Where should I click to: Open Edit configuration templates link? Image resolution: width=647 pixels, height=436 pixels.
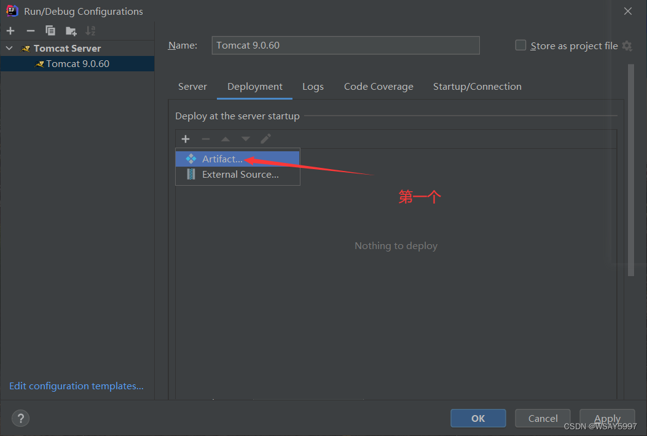click(x=76, y=386)
